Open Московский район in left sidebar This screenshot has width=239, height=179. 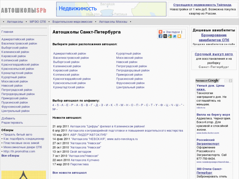coord(15,81)
